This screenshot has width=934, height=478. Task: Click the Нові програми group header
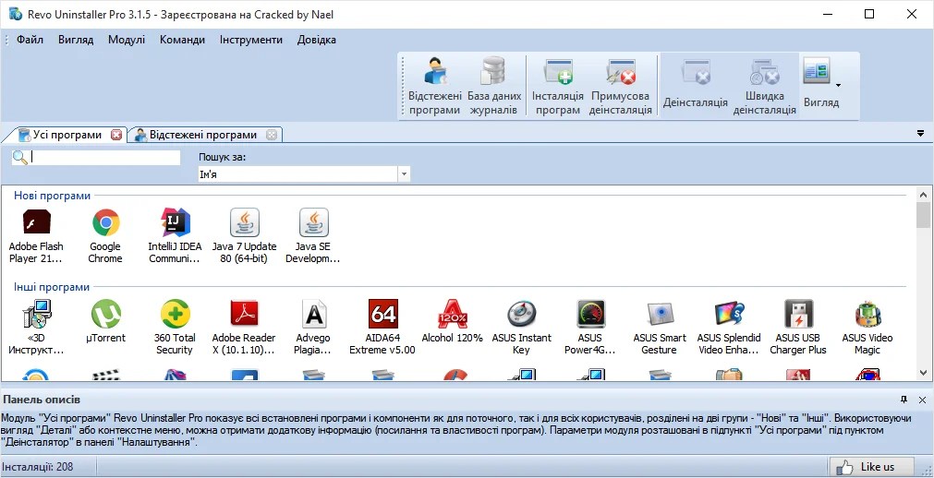(x=53, y=196)
